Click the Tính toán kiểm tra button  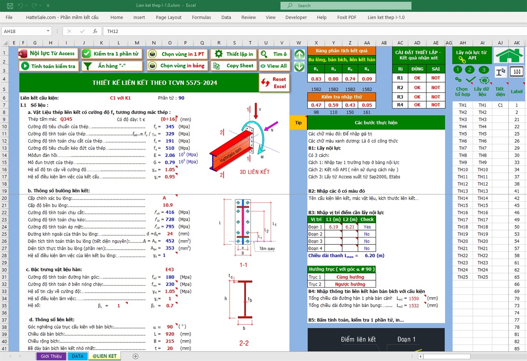tap(49, 66)
